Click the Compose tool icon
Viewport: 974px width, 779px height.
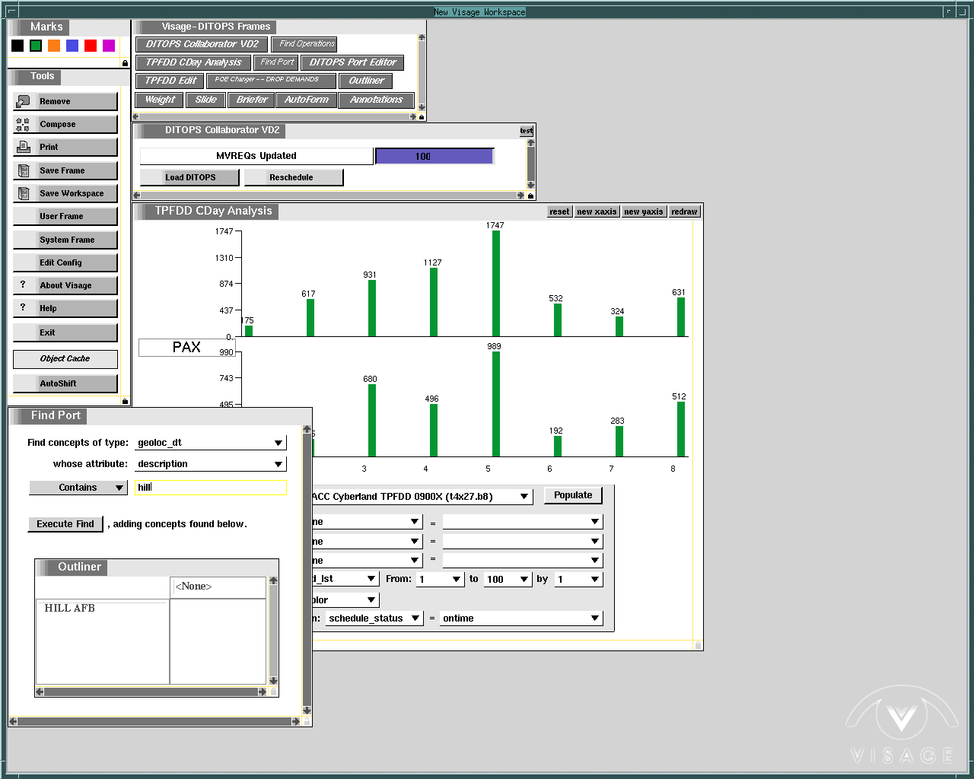point(23,125)
